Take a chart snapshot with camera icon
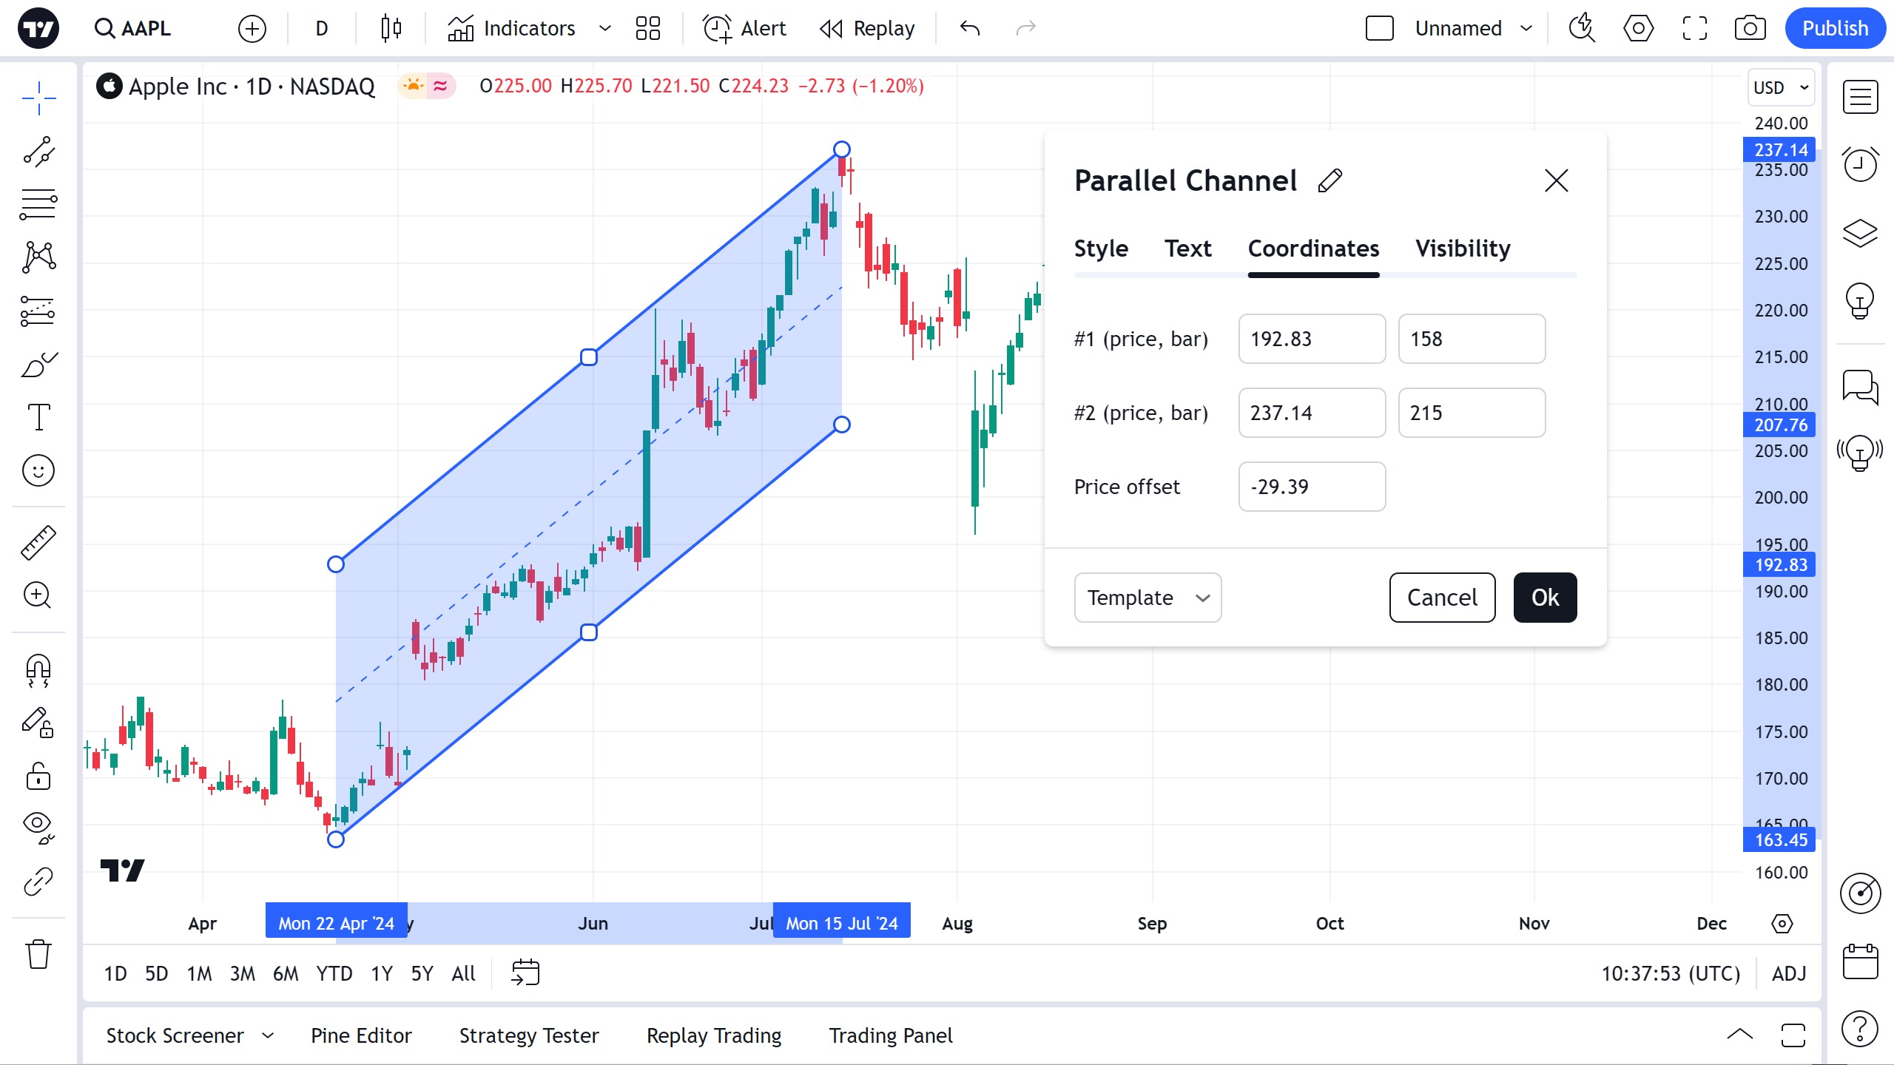Viewport: 1894px width, 1065px height. (x=1750, y=29)
